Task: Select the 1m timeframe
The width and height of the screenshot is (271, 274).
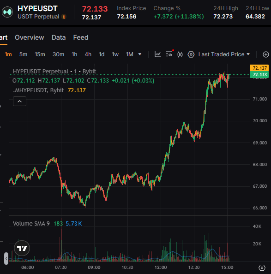Action: [x=8, y=54]
